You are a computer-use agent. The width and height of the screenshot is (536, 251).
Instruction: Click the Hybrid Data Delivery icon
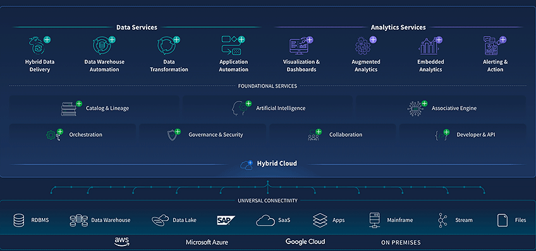pos(37,46)
